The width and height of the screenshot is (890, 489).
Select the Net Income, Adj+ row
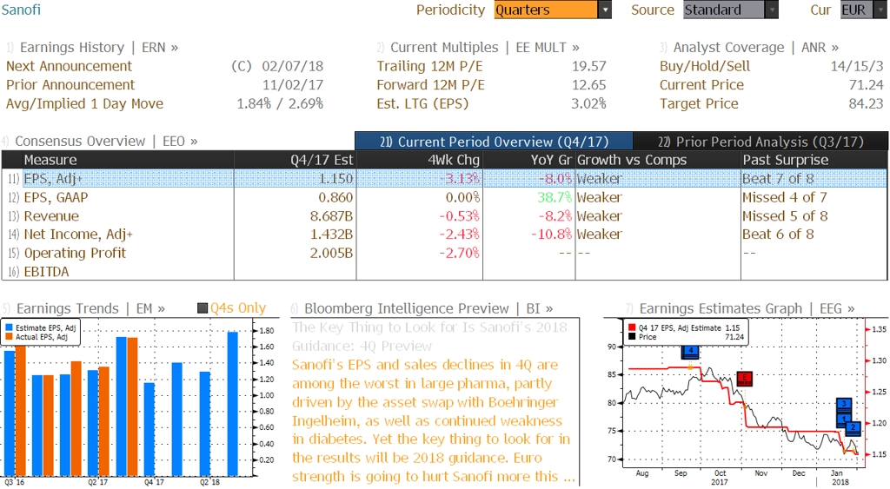(x=444, y=235)
